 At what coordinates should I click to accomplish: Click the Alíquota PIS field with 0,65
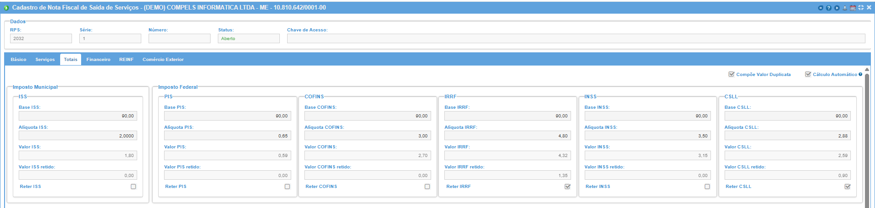tap(227, 136)
